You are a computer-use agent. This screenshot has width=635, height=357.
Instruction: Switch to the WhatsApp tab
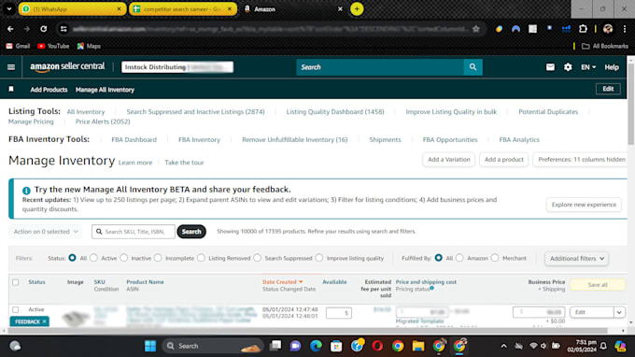[x=72, y=9]
